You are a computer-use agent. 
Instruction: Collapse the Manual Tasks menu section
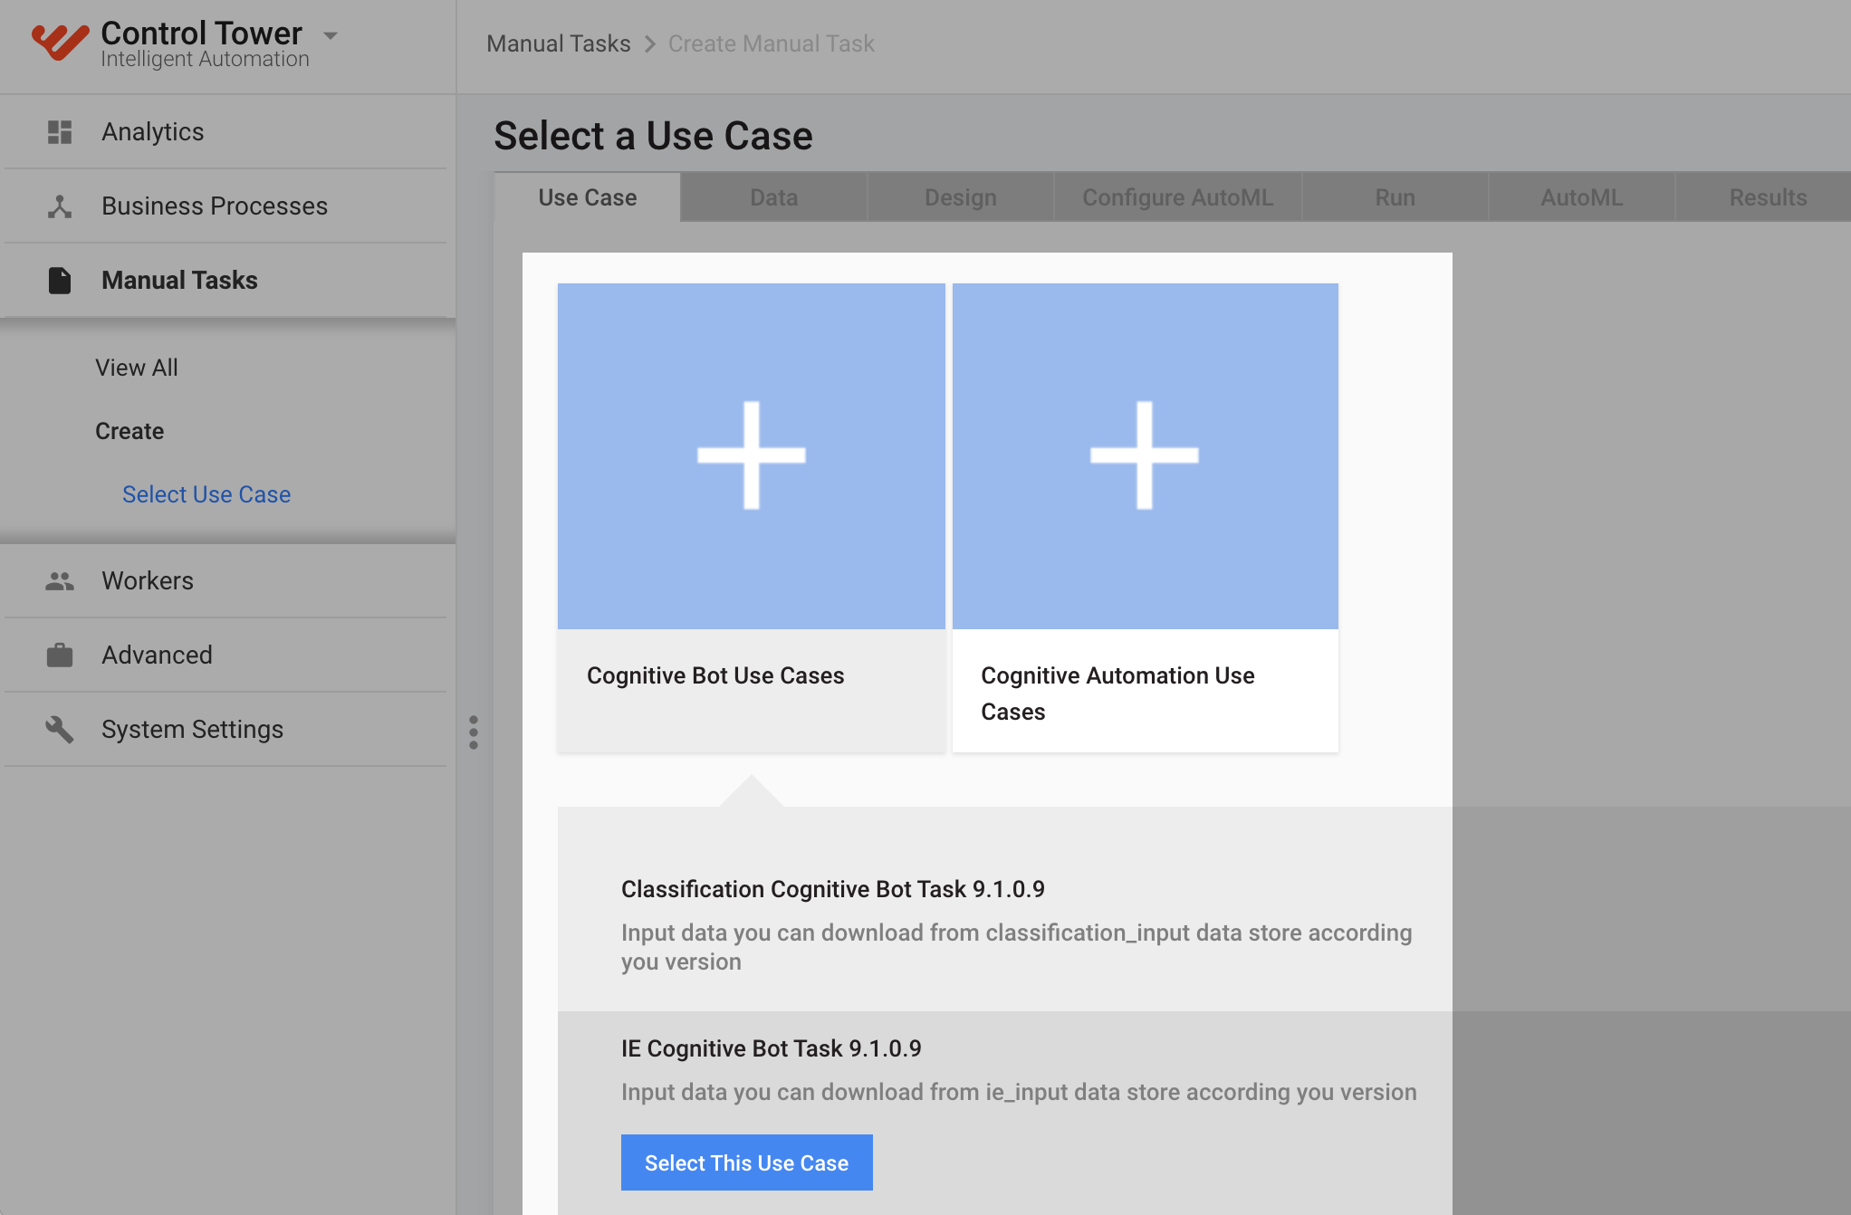(x=179, y=281)
